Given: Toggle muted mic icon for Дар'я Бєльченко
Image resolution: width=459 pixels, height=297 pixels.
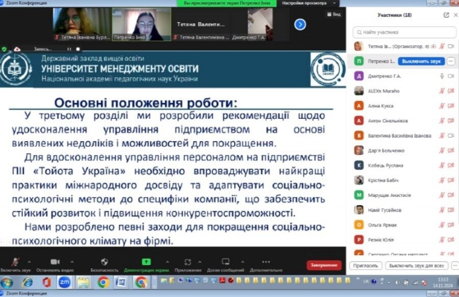Looking at the screenshot, I should 442,150.
